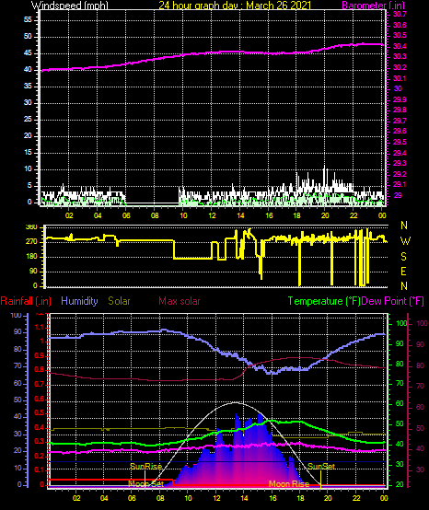The image size is (429, 510).
Task: Click '15' on the windspeed axis
Action: pos(28,153)
